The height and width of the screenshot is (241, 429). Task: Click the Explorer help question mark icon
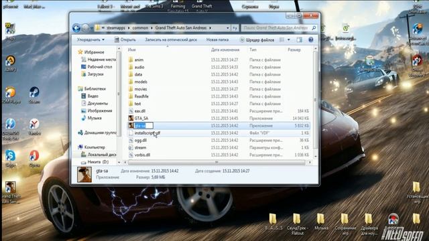click(x=311, y=40)
